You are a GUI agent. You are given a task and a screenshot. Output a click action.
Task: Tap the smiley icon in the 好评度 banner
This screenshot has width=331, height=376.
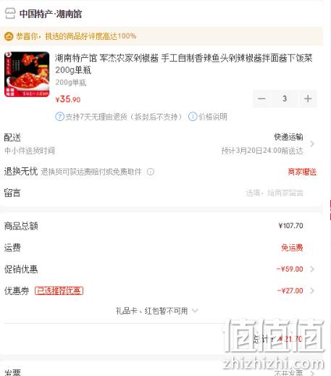click(9, 36)
